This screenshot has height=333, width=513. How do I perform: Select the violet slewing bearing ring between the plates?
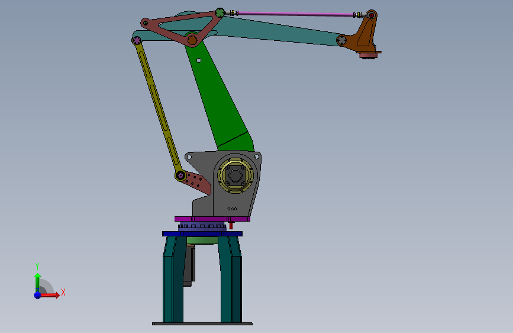coord(202,226)
